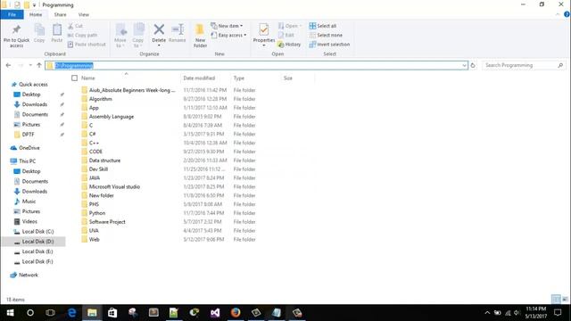571x321 pixels.
Task: Switch to details view layout icon
Action: click(556, 300)
